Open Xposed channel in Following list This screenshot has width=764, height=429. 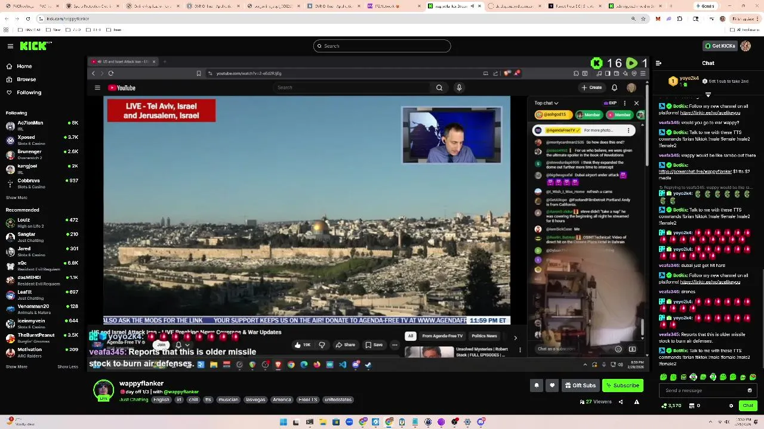pos(42,140)
